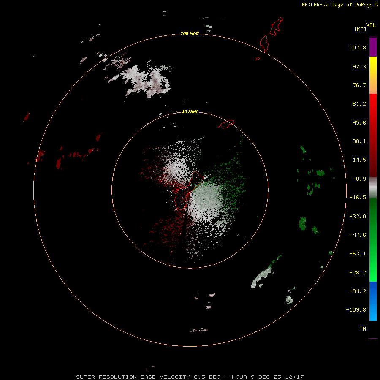Click the purple segment of color bar

tap(373, 47)
